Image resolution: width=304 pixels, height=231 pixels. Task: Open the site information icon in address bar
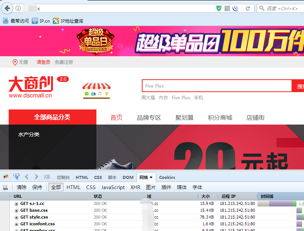(18, 8)
